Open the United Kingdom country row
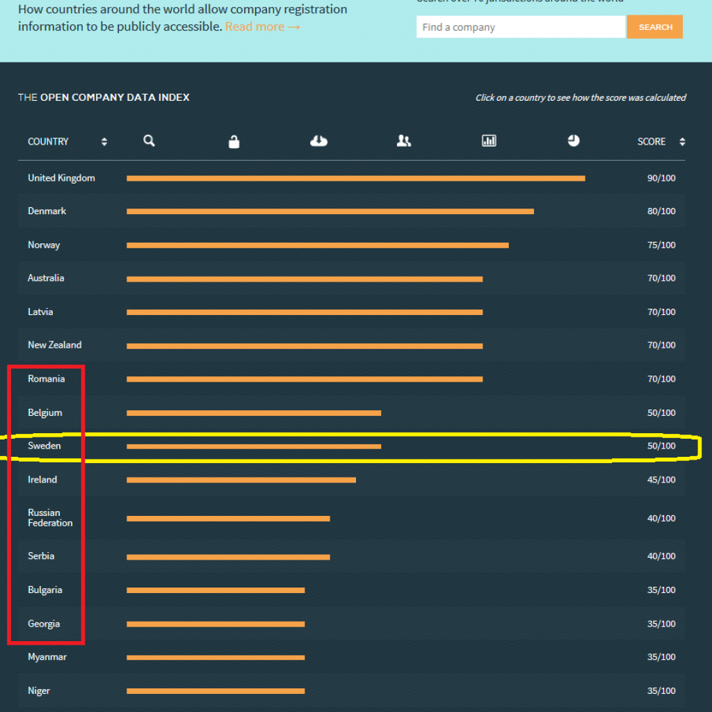 (x=61, y=178)
